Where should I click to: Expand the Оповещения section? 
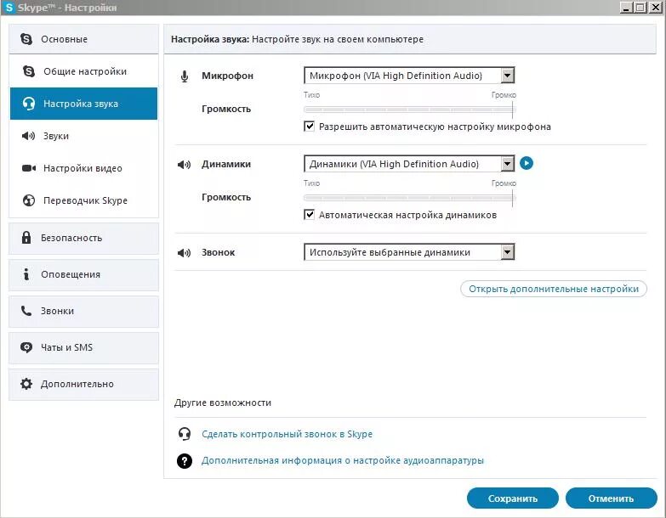tap(83, 274)
